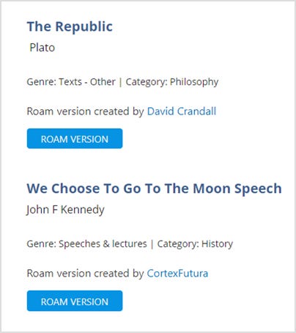Open We Choose To Go To The Moon Speech heading
The width and height of the screenshot is (296, 333).
click(x=154, y=189)
